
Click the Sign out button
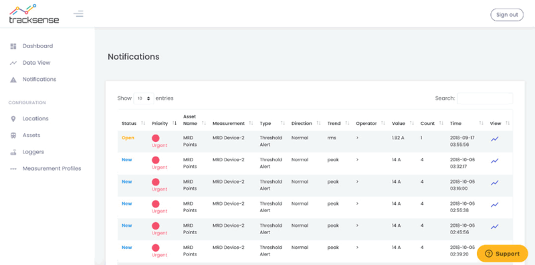(x=507, y=15)
